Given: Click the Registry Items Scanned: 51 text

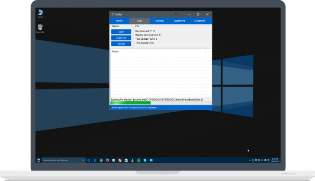Looking at the screenshot, I should coord(148,35).
